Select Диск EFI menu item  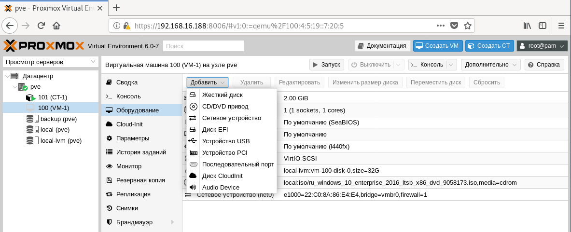[232, 129]
